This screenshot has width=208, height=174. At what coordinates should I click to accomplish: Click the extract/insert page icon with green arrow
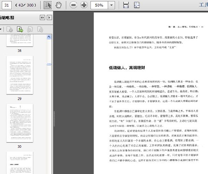point(20,29)
